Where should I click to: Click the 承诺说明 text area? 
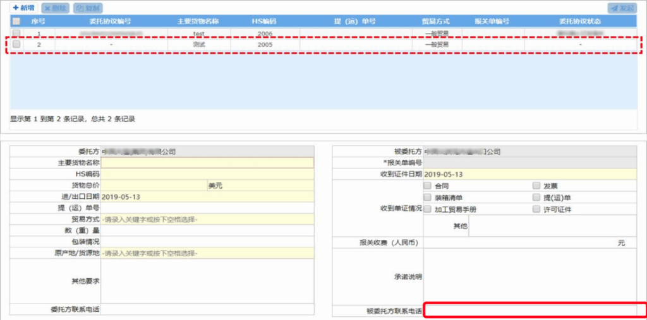tap(530, 276)
